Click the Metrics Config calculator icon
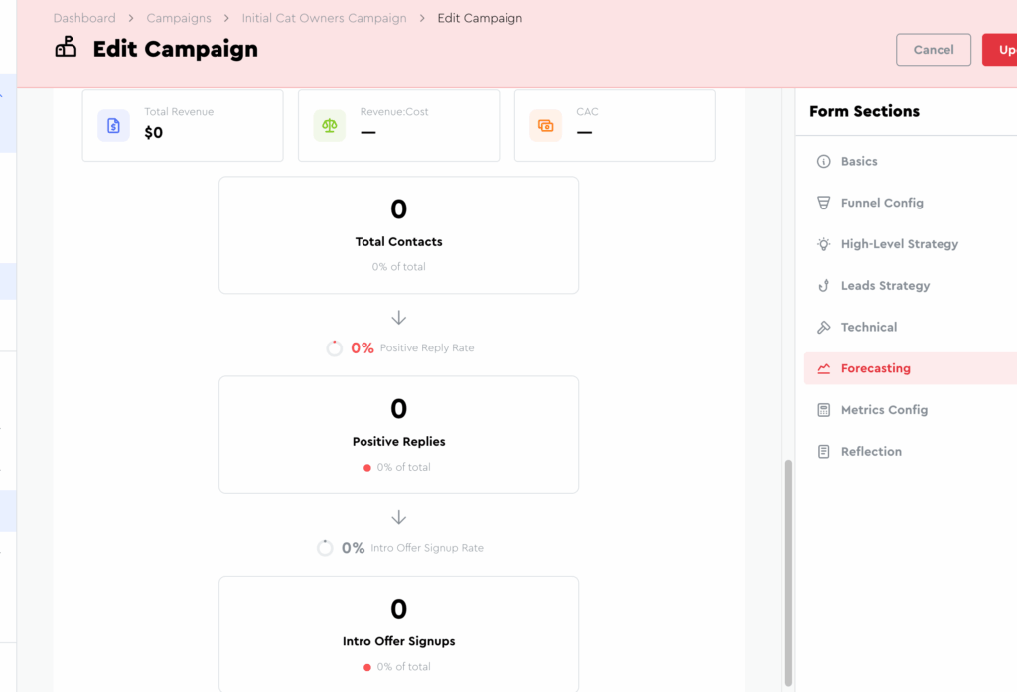This screenshot has height=692, width=1017. [x=823, y=410]
